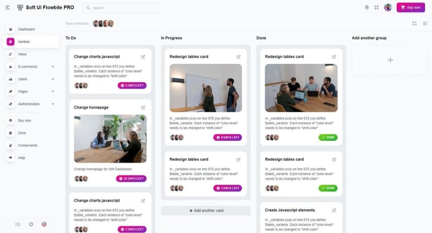Click the sliders preferences icon in sidebar footer
432x233 pixels.
click(18, 224)
